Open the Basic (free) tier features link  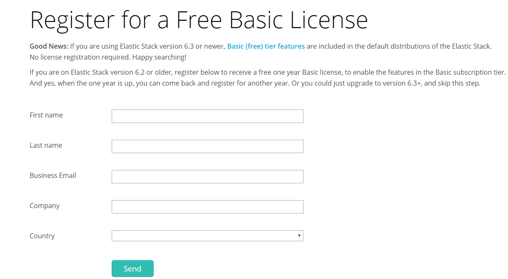point(266,46)
